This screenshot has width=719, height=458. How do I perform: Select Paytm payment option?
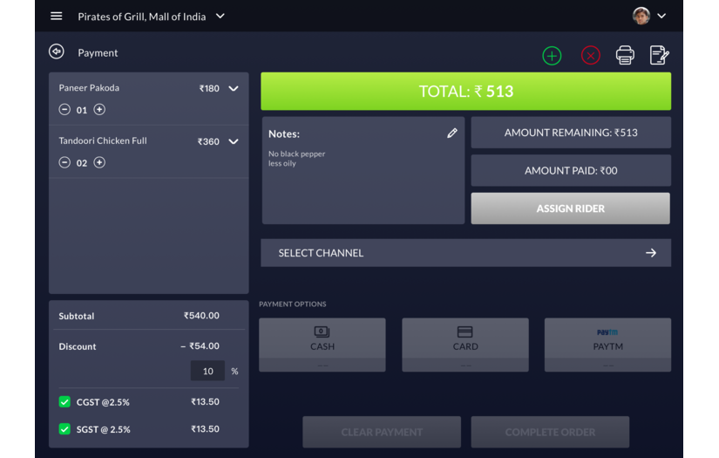[x=608, y=345]
